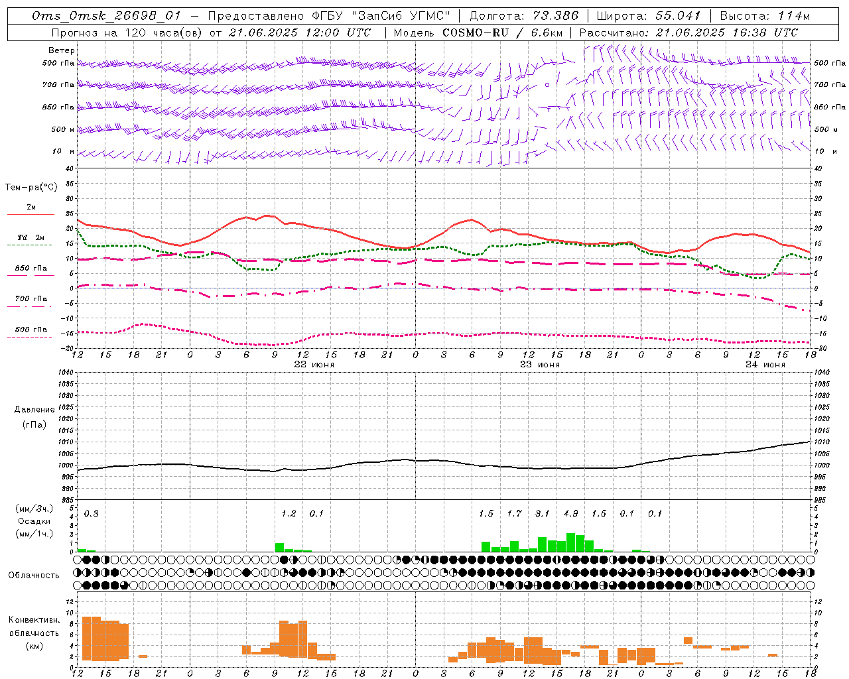The image size is (849, 679).
Task: Click the Тем-ра(°C) axis label
Action: coord(31,188)
